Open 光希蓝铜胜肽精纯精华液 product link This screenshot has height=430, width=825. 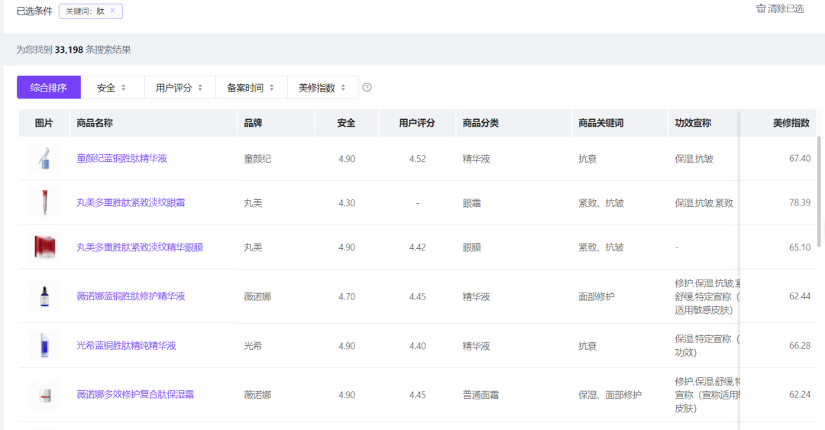point(126,346)
